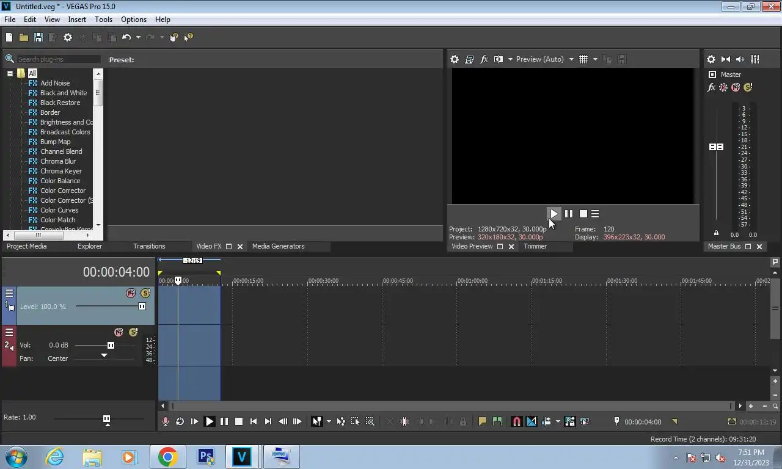
Task: Toggle Master fader lock icon
Action: [716, 233]
